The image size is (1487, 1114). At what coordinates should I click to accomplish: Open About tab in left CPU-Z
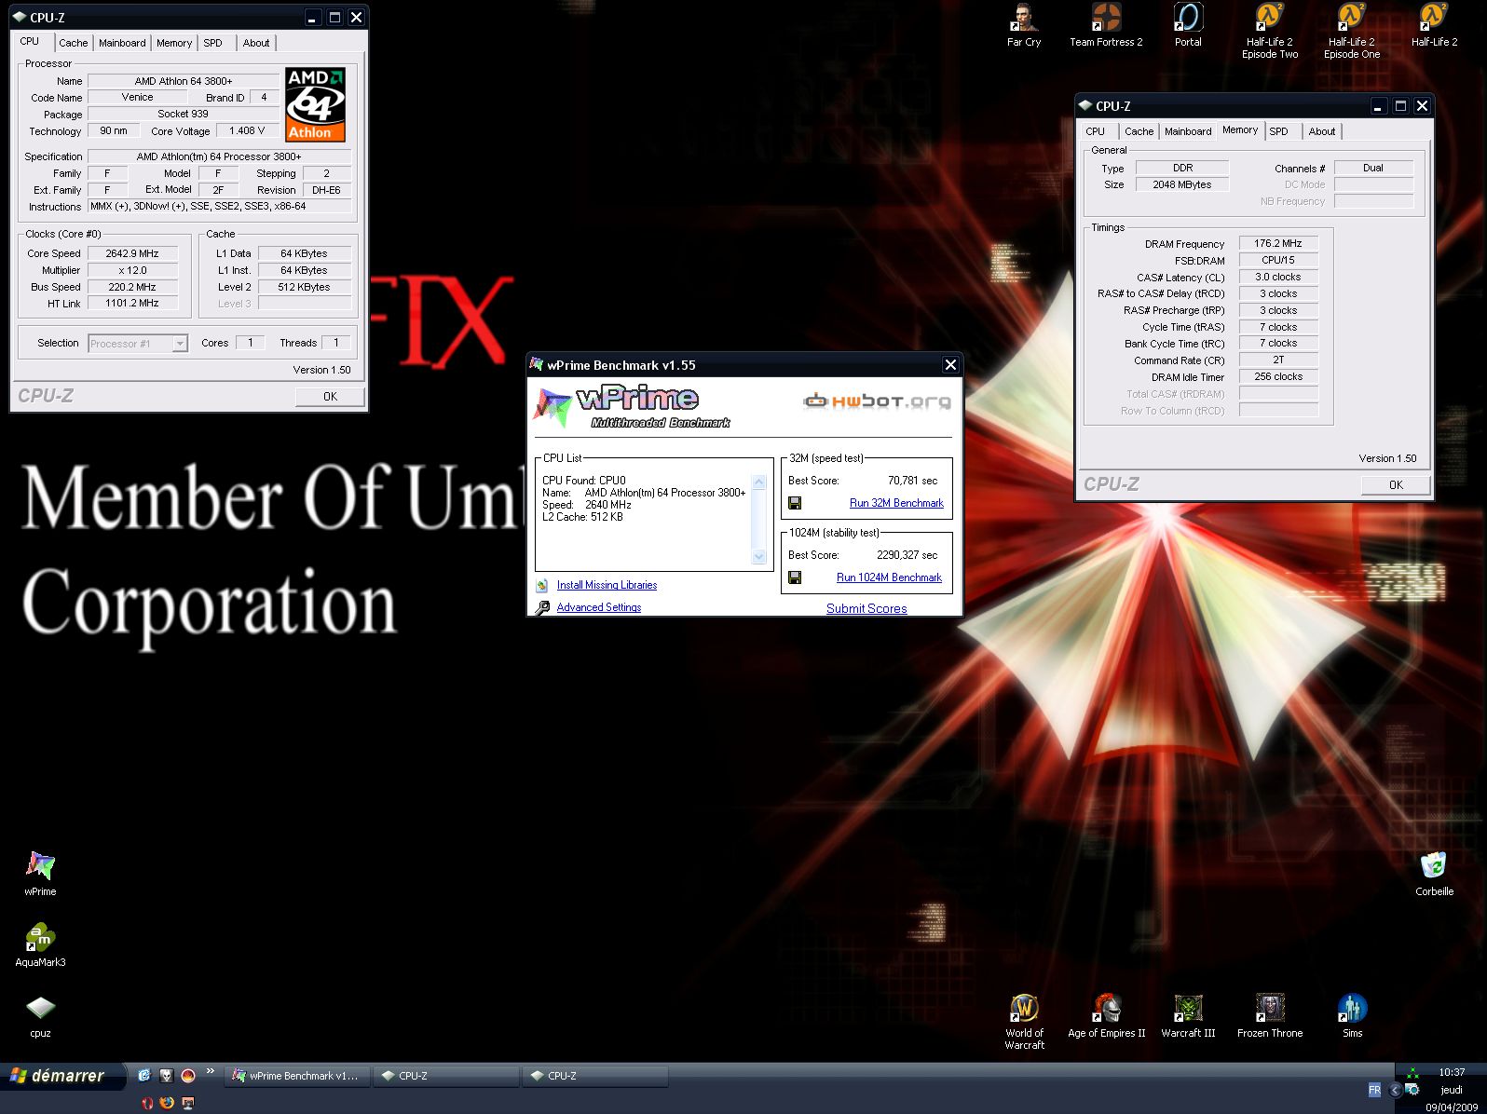click(256, 43)
